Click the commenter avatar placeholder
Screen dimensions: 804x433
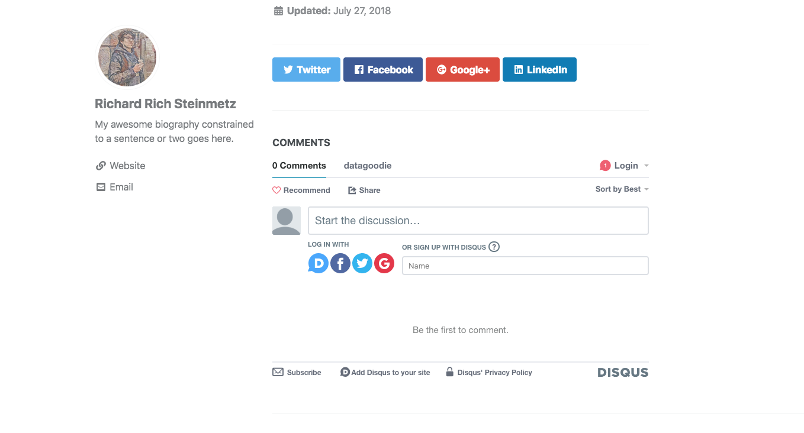click(287, 221)
